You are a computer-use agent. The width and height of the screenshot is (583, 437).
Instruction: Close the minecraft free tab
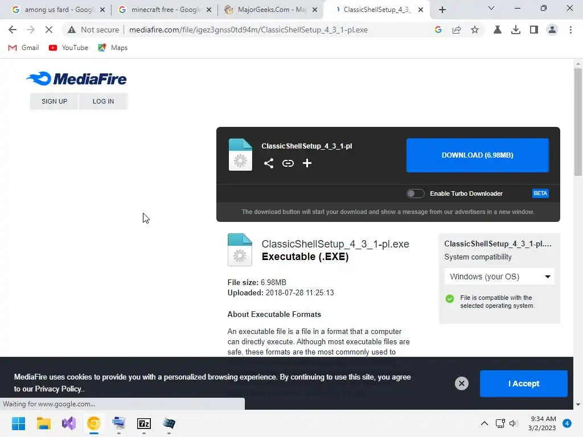coord(209,10)
